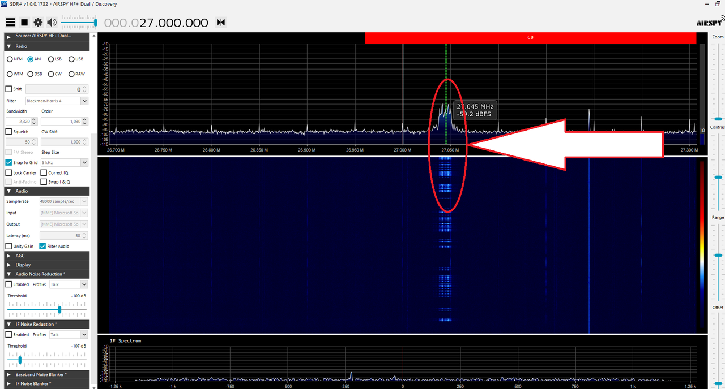Viewport: 725px width, 389px height.
Task: Enable the Shift checkbox
Action: (8, 89)
